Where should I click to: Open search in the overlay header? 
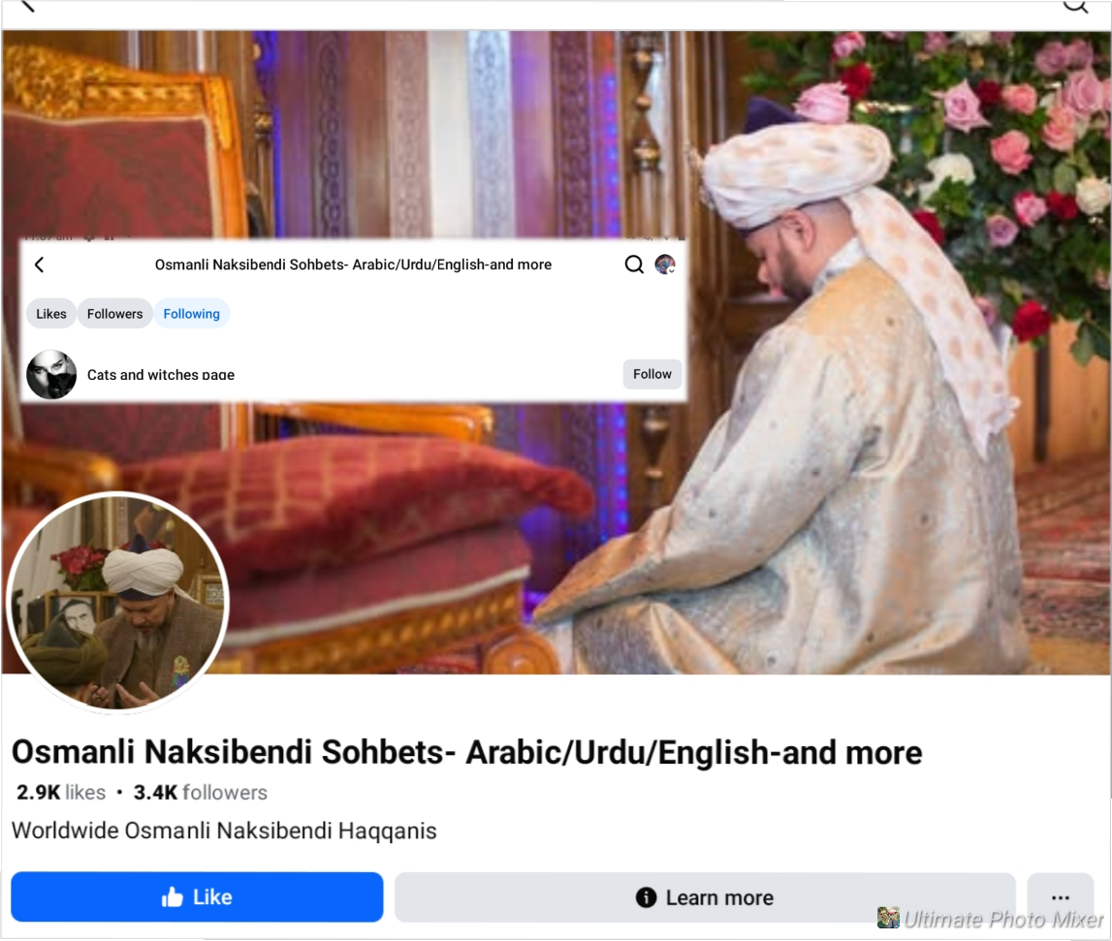click(634, 265)
